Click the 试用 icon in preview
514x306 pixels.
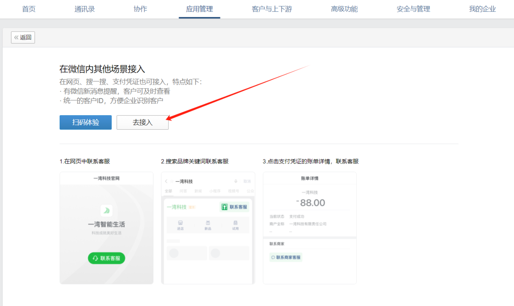pos(235,225)
